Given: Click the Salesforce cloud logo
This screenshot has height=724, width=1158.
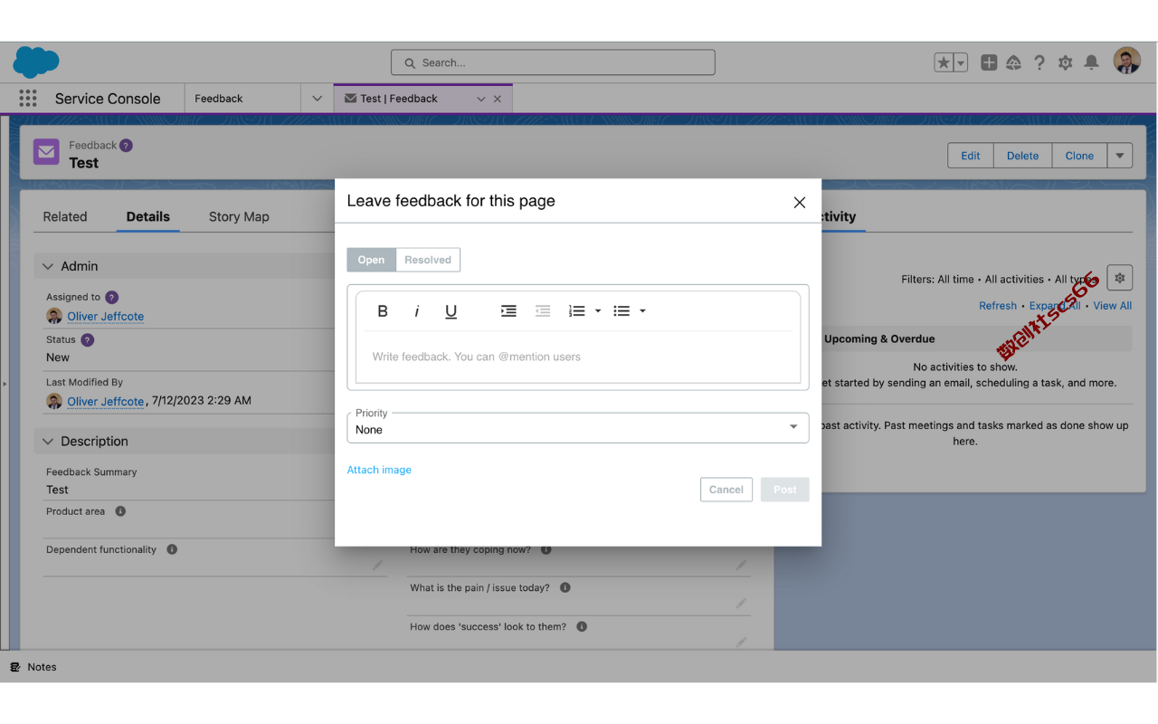Looking at the screenshot, I should 36,62.
